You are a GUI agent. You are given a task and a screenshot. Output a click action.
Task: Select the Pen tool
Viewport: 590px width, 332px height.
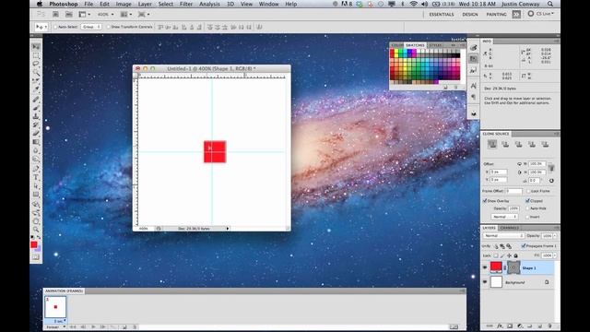(36, 168)
